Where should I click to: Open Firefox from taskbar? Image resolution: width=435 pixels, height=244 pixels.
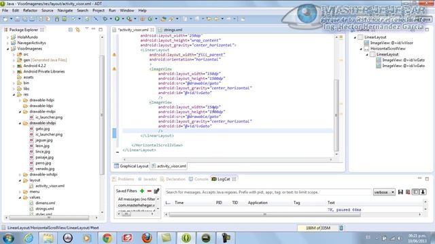pos(147,238)
